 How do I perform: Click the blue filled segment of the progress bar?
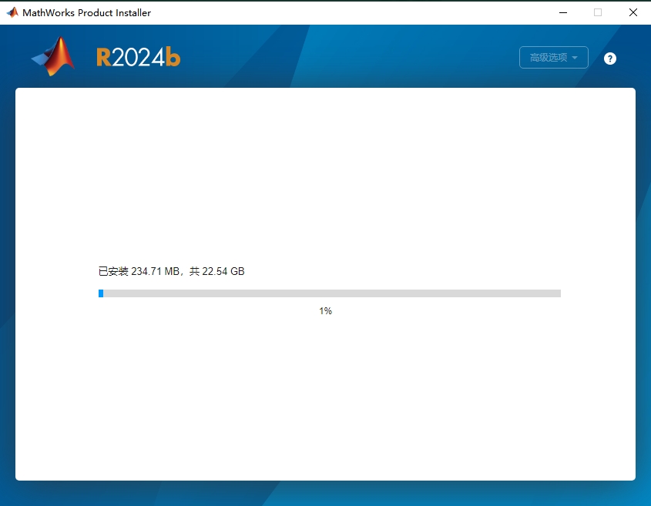click(x=101, y=293)
